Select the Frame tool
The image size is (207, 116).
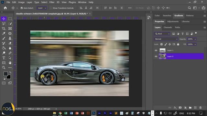(10, 28)
